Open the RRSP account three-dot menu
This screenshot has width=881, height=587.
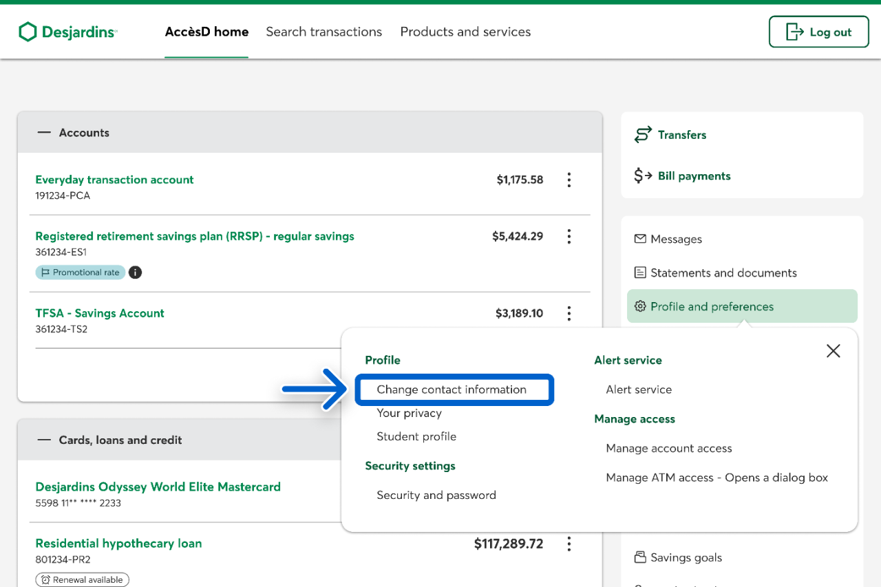coord(569,237)
